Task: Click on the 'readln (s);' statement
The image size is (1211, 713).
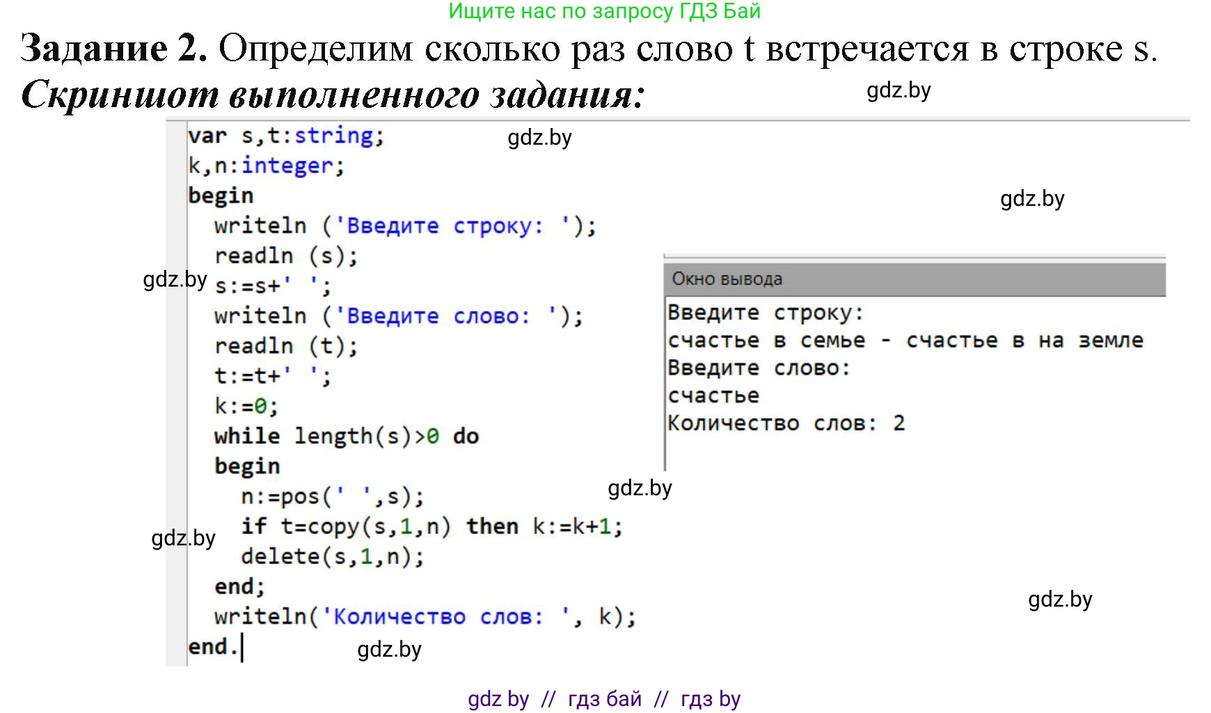Action: click(285, 256)
